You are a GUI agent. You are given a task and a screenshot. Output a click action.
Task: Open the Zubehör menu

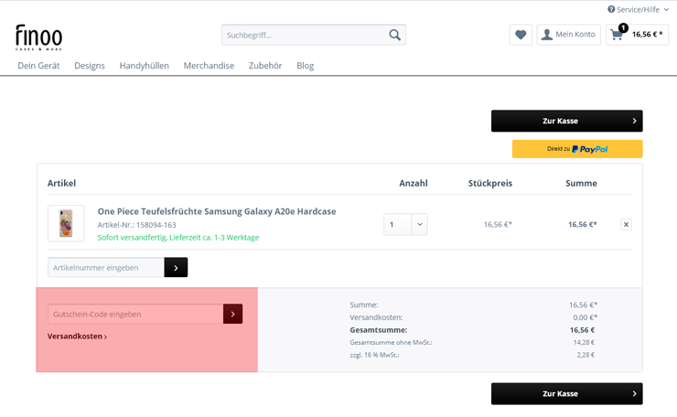tap(265, 66)
